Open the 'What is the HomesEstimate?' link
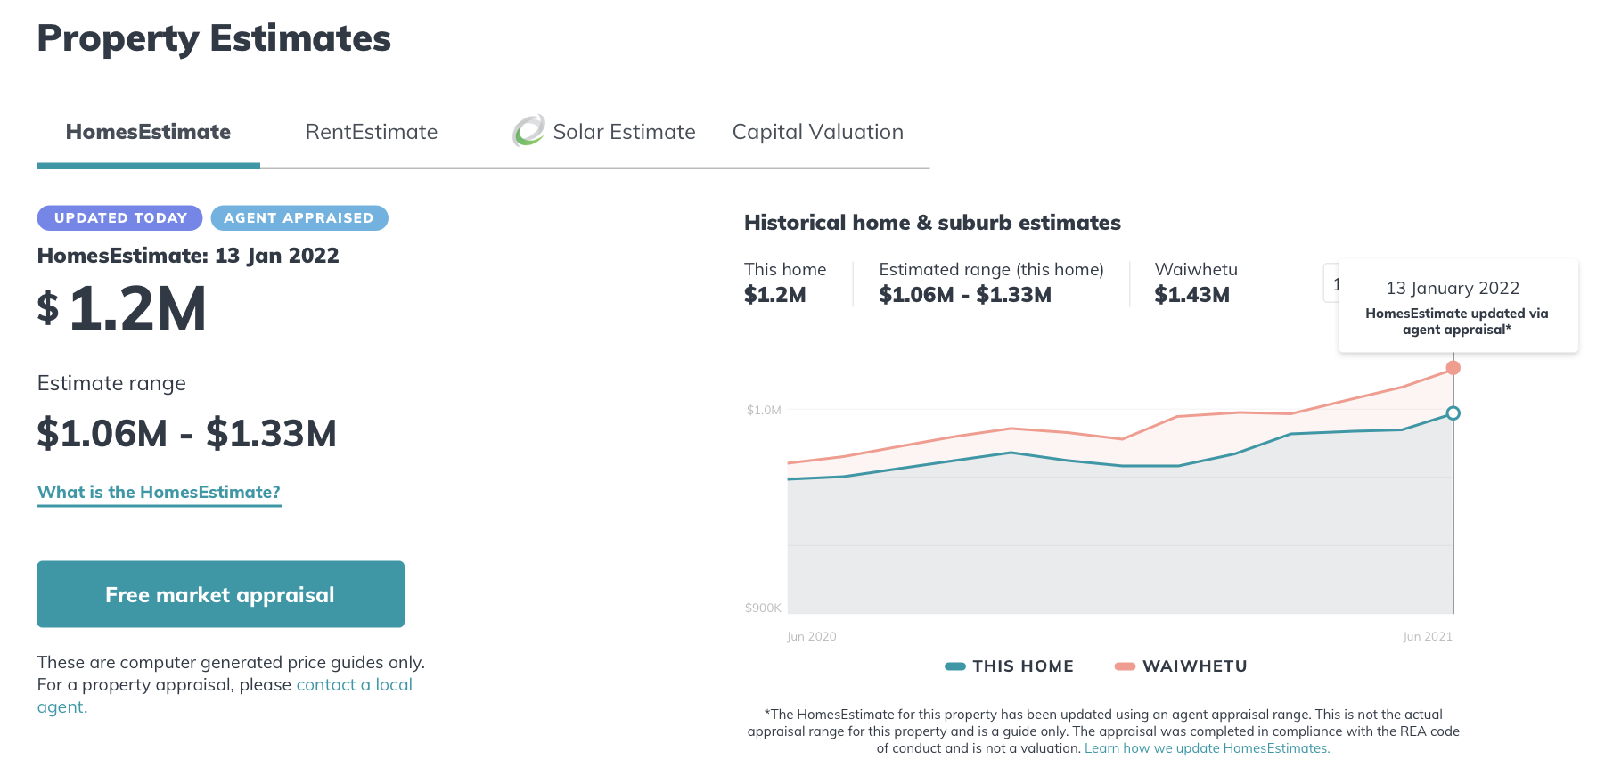 point(159,492)
